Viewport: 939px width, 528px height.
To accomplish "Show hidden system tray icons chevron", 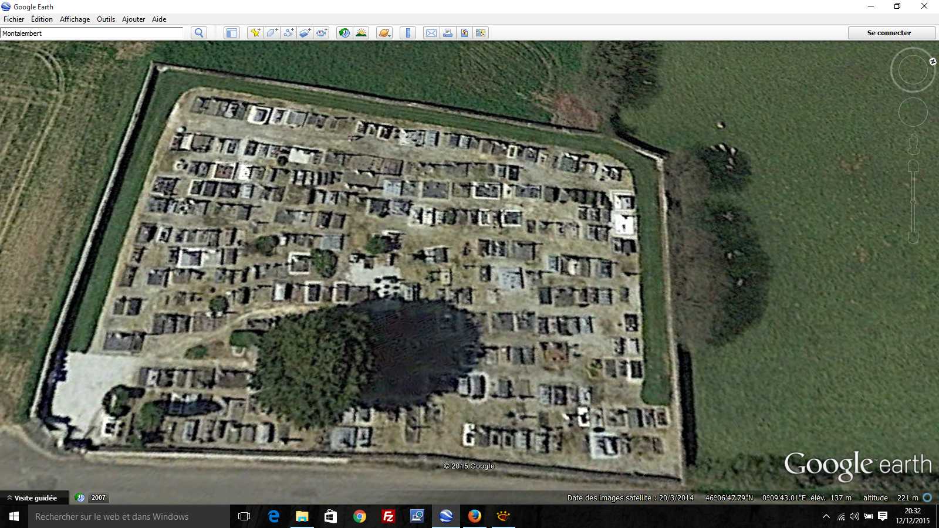I will click(826, 516).
